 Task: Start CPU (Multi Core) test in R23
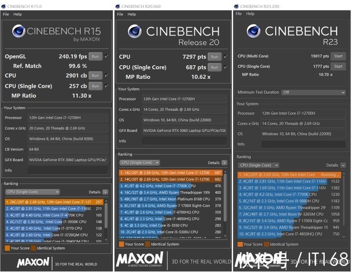[338, 56]
